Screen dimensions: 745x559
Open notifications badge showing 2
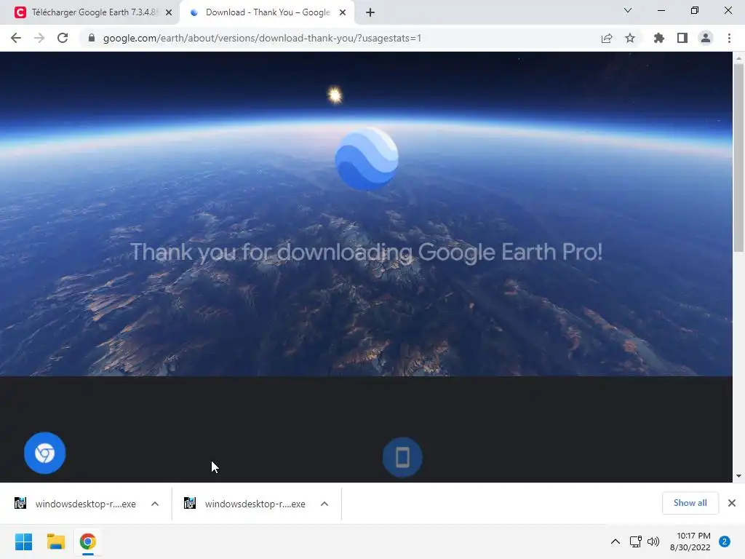(x=725, y=542)
